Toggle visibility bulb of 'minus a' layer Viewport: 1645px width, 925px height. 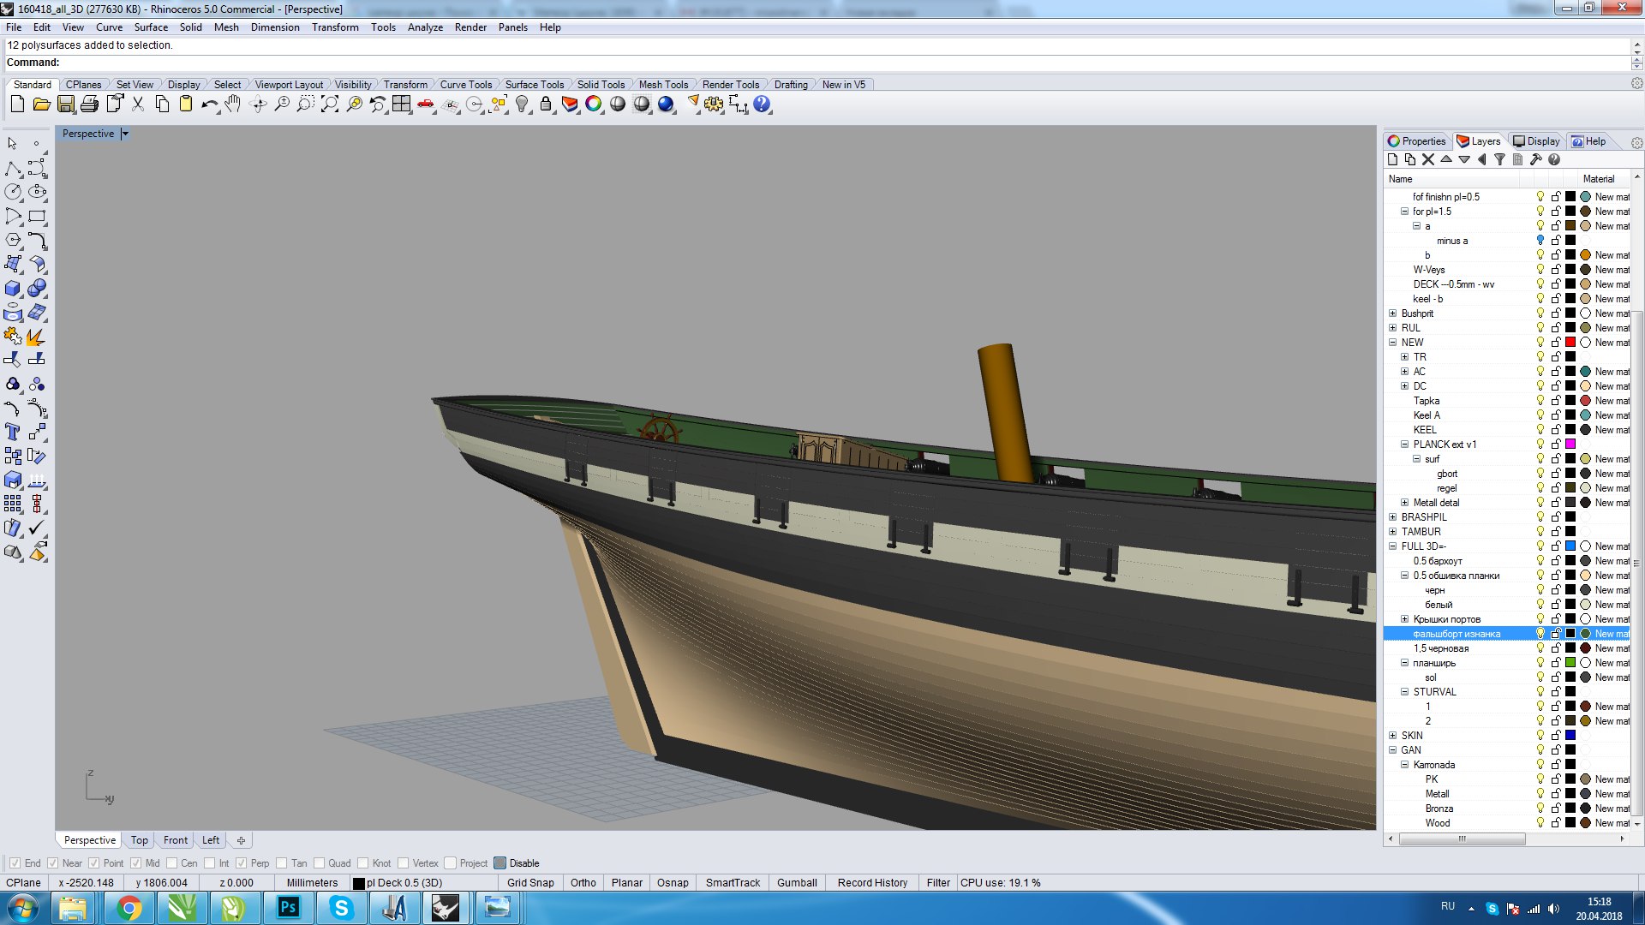point(1540,241)
